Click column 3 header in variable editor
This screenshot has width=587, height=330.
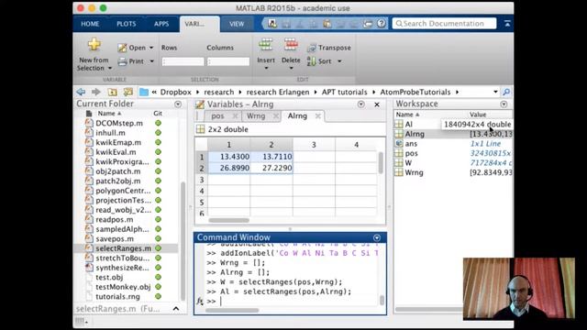click(x=314, y=145)
